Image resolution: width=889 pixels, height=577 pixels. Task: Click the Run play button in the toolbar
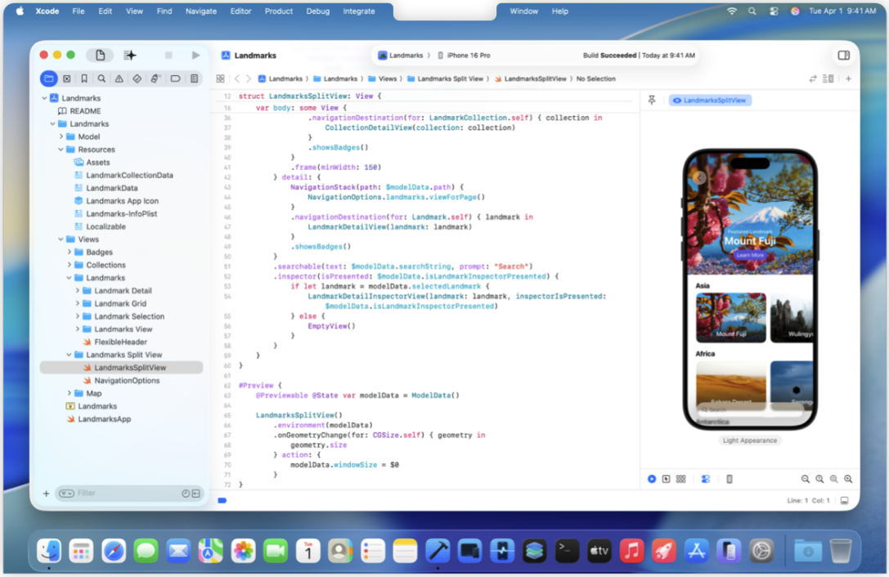pos(195,55)
